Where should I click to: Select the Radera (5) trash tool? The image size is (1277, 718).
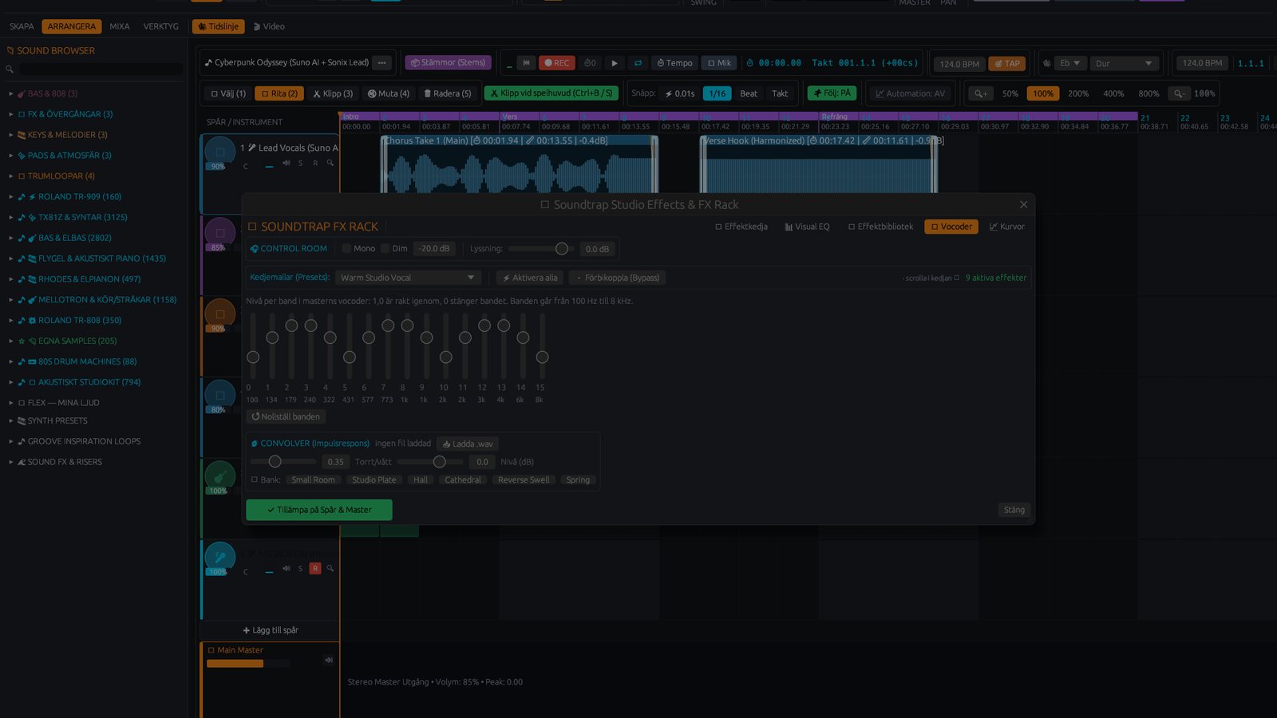(x=448, y=93)
